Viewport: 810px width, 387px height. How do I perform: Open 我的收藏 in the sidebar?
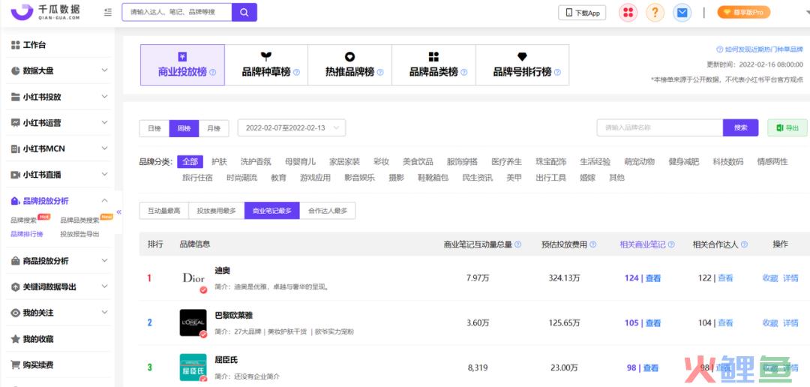point(32,339)
